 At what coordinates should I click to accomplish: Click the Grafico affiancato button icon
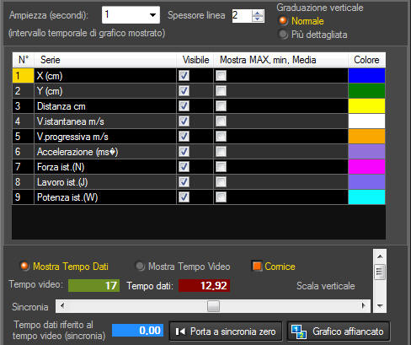coord(298,332)
